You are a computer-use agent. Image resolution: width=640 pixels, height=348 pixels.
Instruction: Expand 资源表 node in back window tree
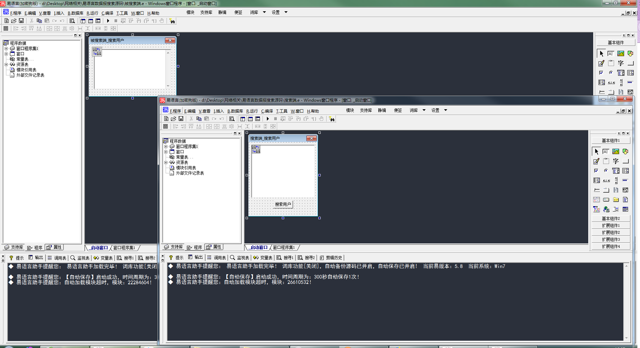pos(6,64)
